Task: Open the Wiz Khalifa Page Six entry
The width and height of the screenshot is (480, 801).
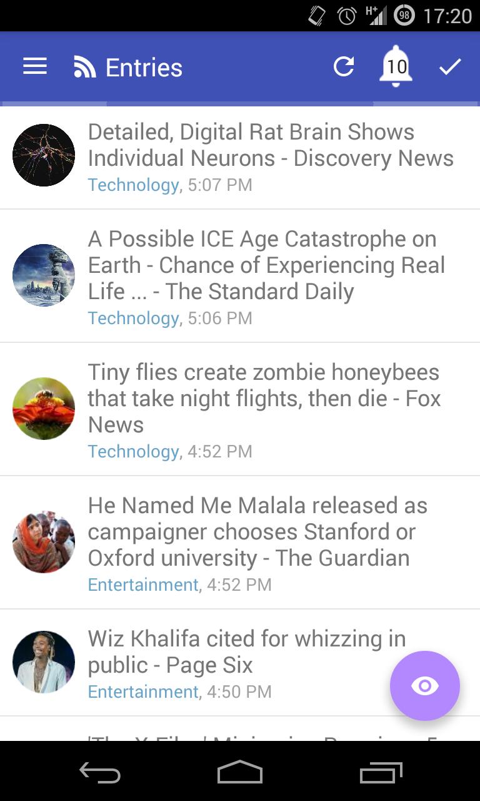Action: tap(246, 652)
